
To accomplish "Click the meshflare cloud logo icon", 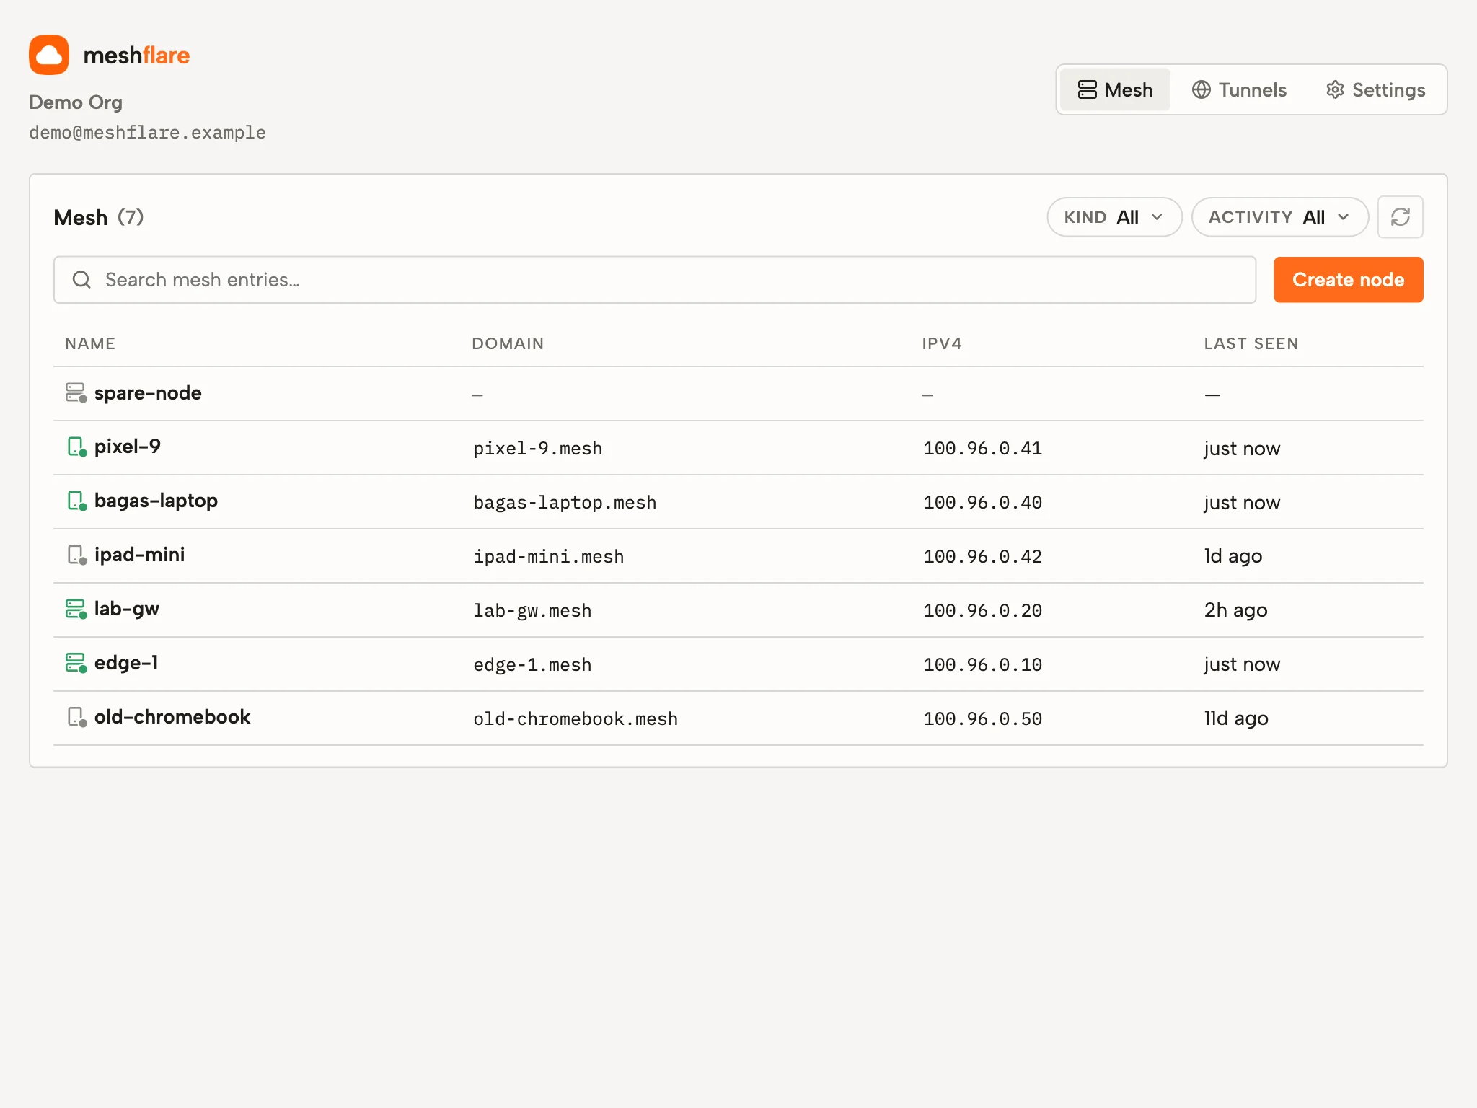I will pyautogui.click(x=49, y=55).
